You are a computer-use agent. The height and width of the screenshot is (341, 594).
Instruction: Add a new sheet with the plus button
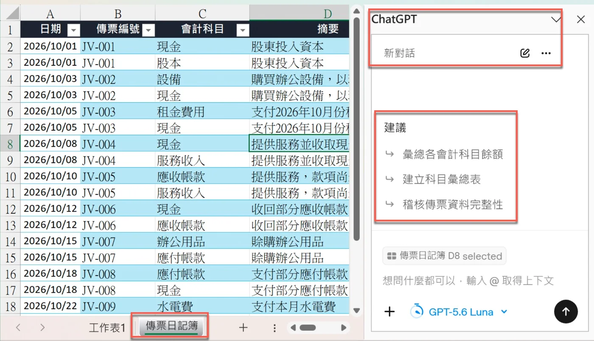tap(243, 327)
